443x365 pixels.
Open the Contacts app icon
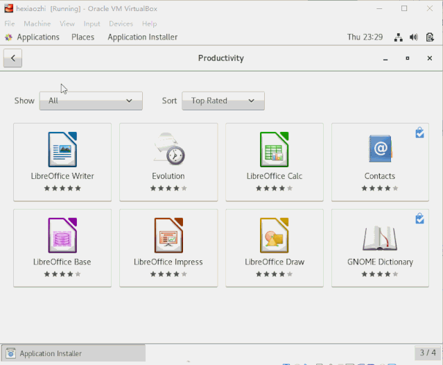pyautogui.click(x=381, y=148)
